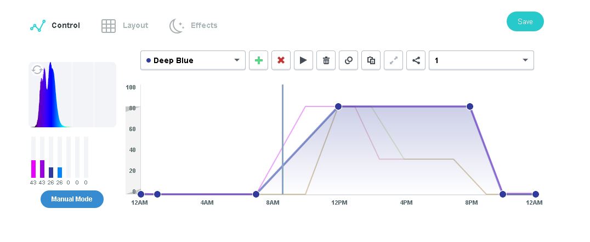590x242 pixels.
Task: Start preview playback with the play icon
Action: click(x=303, y=60)
